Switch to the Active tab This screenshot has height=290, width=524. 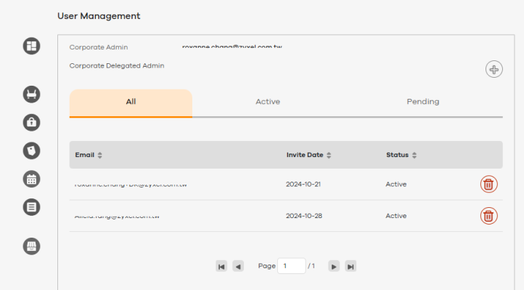point(268,102)
